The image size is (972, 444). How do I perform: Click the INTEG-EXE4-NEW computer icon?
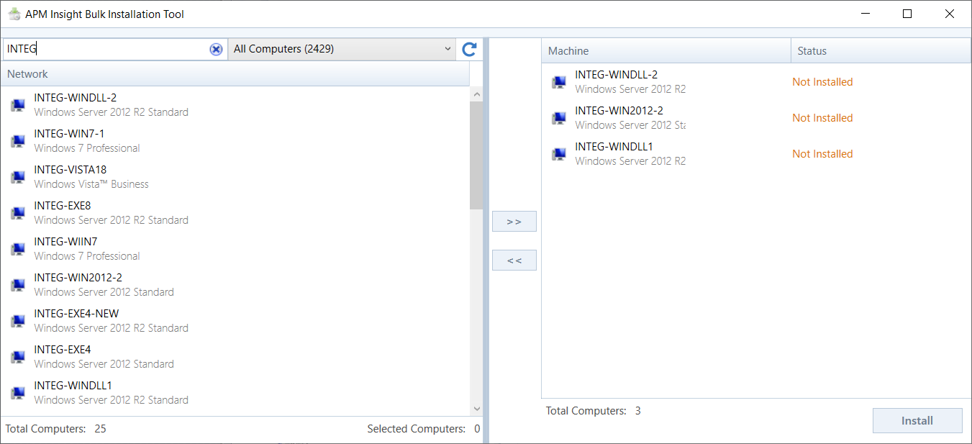(18, 321)
